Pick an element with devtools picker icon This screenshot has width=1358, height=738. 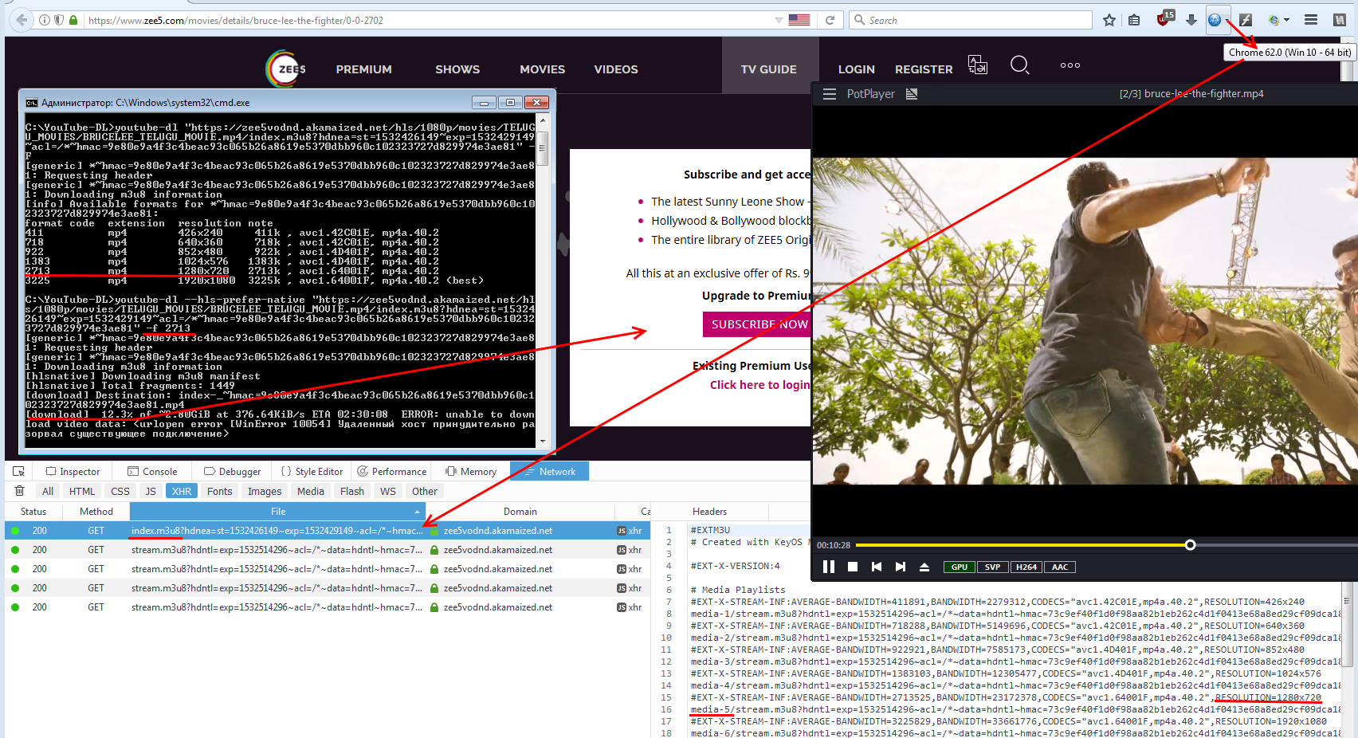click(19, 471)
